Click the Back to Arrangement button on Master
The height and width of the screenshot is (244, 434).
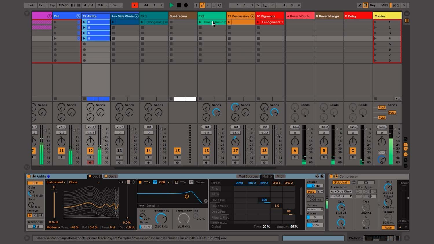pos(398,99)
